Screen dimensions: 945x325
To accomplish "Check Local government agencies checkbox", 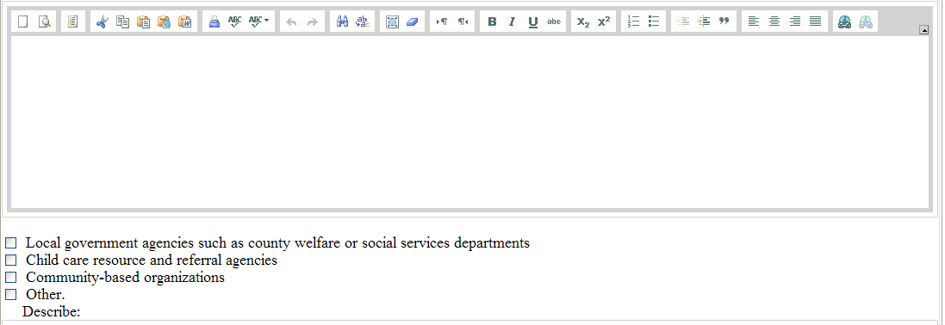I will coord(11,243).
